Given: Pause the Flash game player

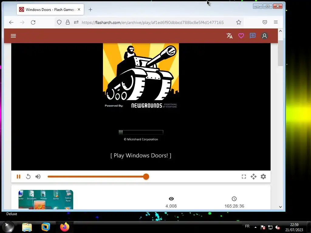Looking at the screenshot, I should point(19,177).
